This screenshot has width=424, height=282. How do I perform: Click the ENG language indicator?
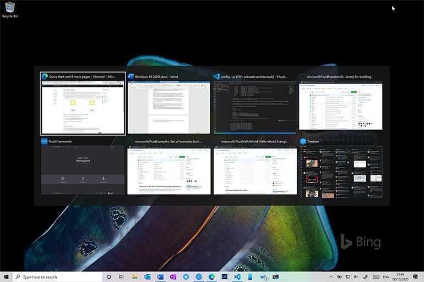[x=386, y=277]
